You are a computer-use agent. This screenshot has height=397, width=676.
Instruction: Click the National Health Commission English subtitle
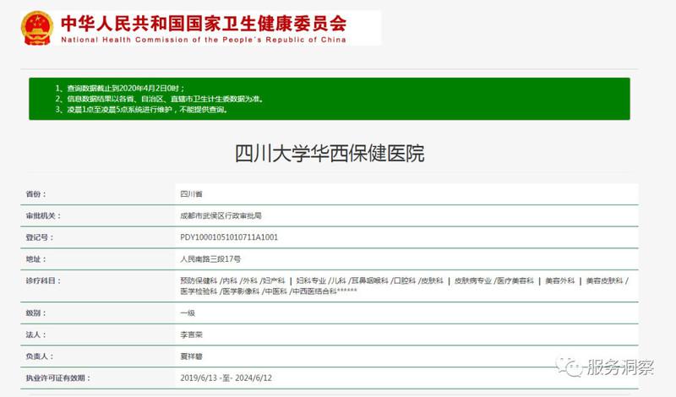click(203, 38)
